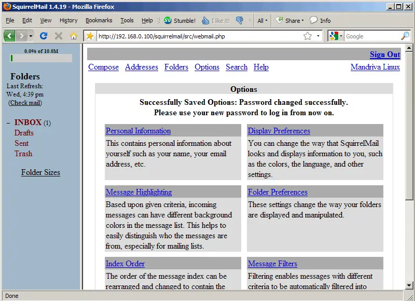Collapse the INBOX folder tree

click(8, 123)
